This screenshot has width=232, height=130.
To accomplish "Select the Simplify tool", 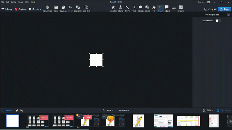I will click(x=181, y=9).
